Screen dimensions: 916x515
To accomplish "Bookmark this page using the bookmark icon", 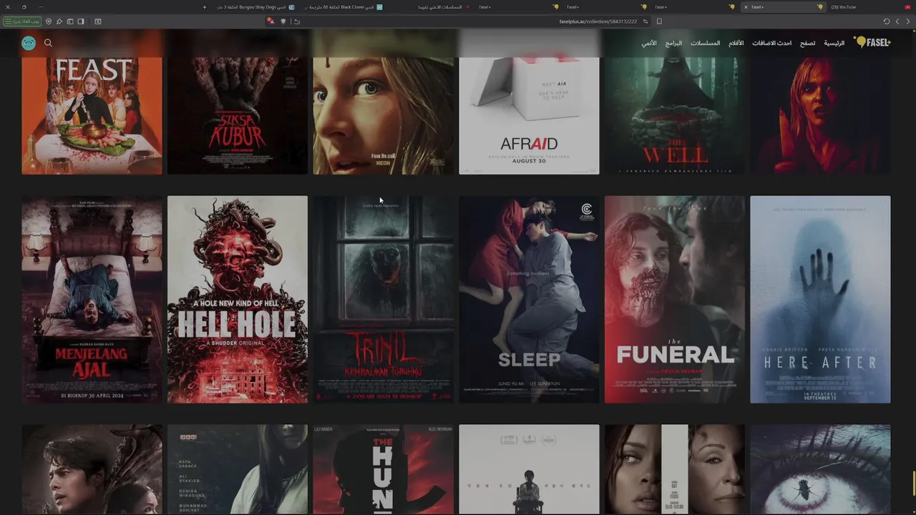I will tap(659, 21).
